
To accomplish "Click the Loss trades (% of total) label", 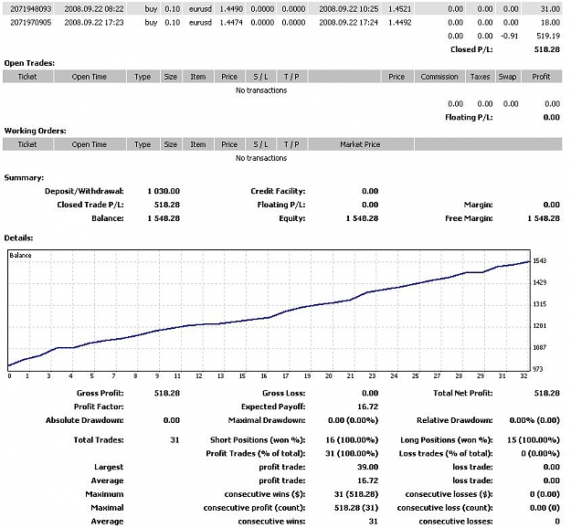I will tap(446, 454).
